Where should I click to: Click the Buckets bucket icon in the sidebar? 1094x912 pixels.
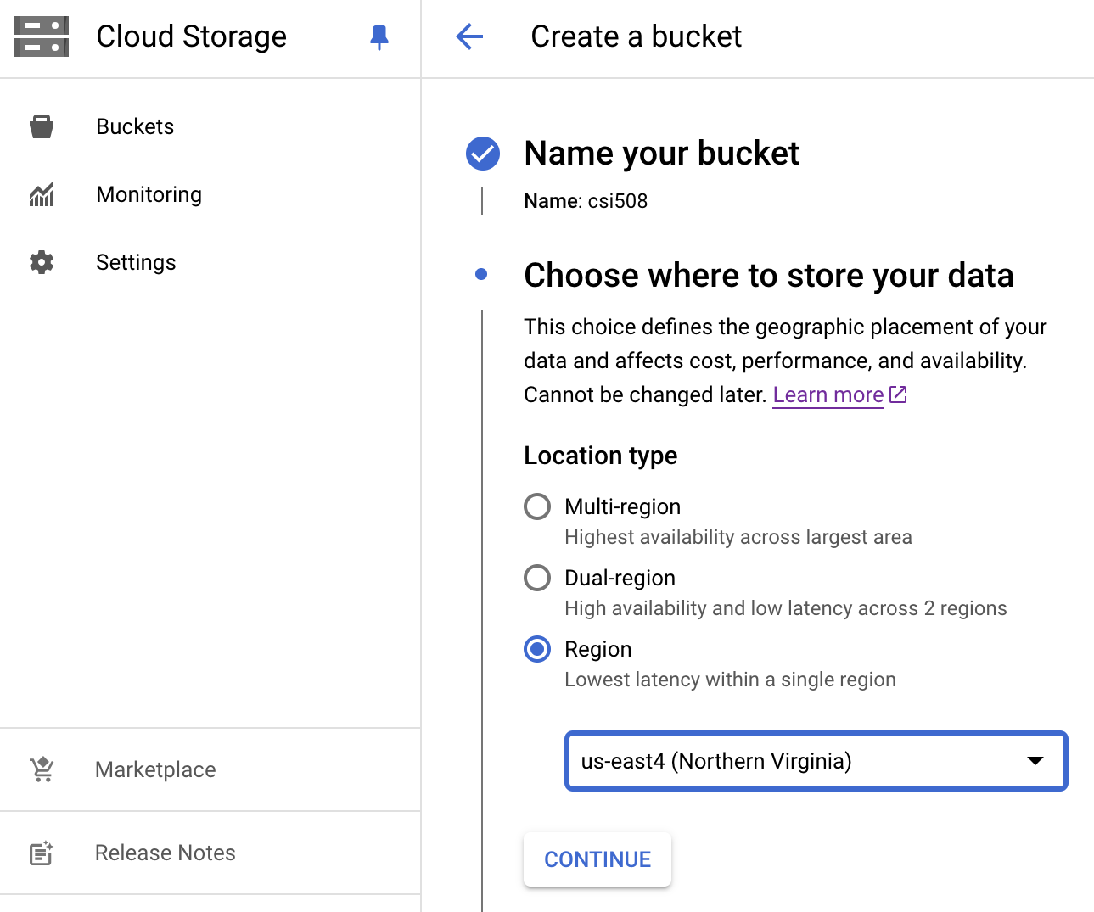pyautogui.click(x=42, y=126)
